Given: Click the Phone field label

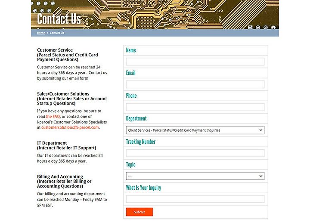Looking at the screenshot, I should pyautogui.click(x=131, y=96).
